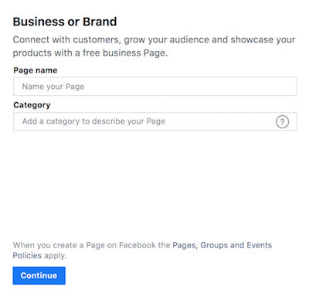This screenshot has width=309, height=307.
Task: Click the circled question mark in Category field
Action: (x=282, y=121)
